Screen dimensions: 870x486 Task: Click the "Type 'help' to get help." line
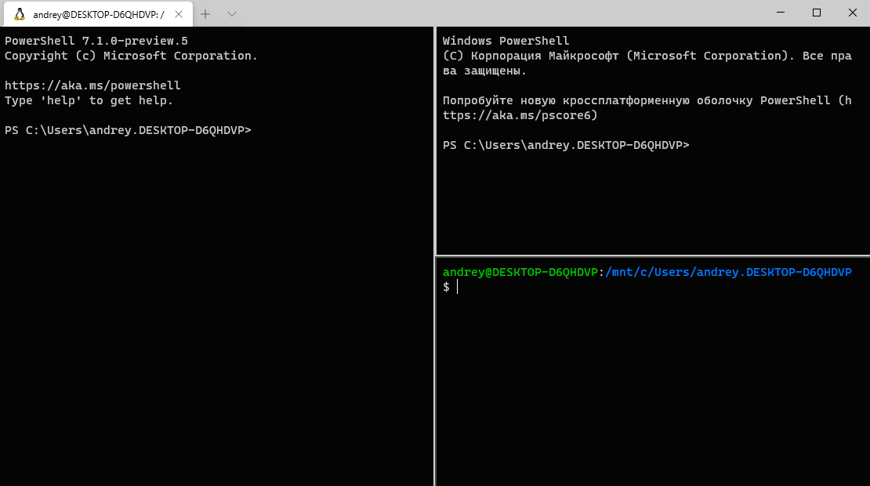point(89,100)
